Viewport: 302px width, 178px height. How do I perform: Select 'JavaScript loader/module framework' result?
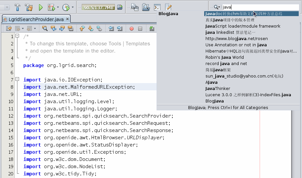[251, 26]
